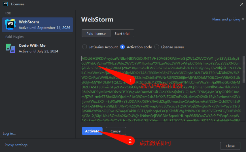Select the WebStorm license entry text
Viewport: 246px width, 152px height.
pyautogui.click(x=44, y=25)
